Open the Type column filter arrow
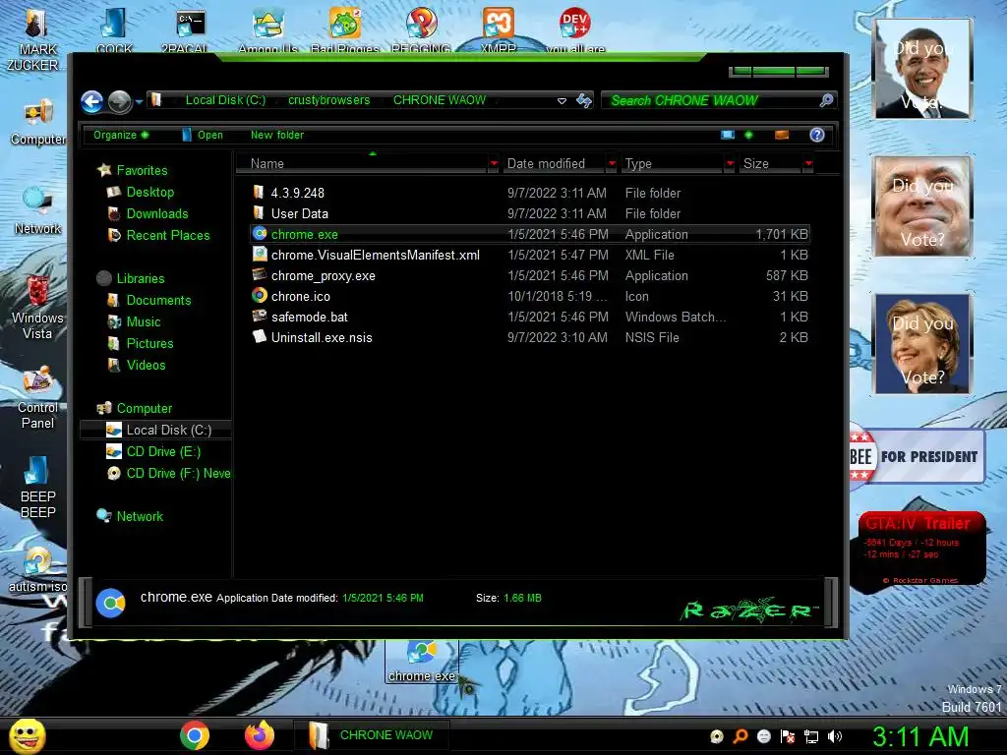1007x755 pixels. tap(730, 164)
